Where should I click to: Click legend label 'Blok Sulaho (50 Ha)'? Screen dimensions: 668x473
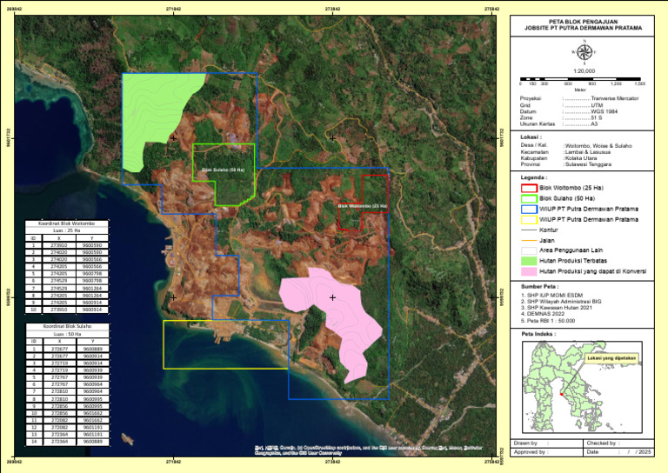pyautogui.click(x=567, y=198)
